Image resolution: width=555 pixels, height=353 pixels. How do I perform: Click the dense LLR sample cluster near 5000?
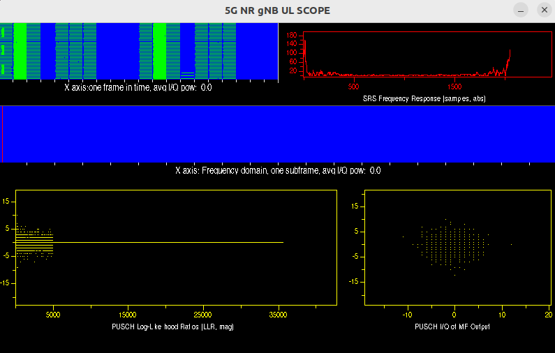pos(35,242)
